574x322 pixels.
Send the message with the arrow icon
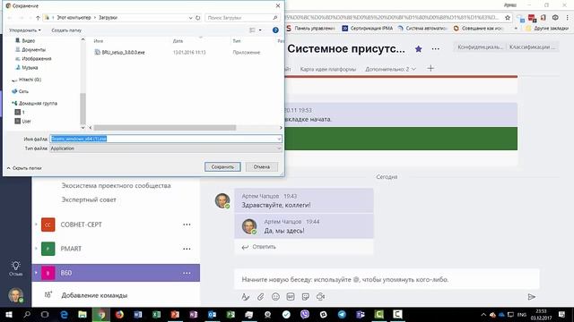pyautogui.click(x=532, y=297)
